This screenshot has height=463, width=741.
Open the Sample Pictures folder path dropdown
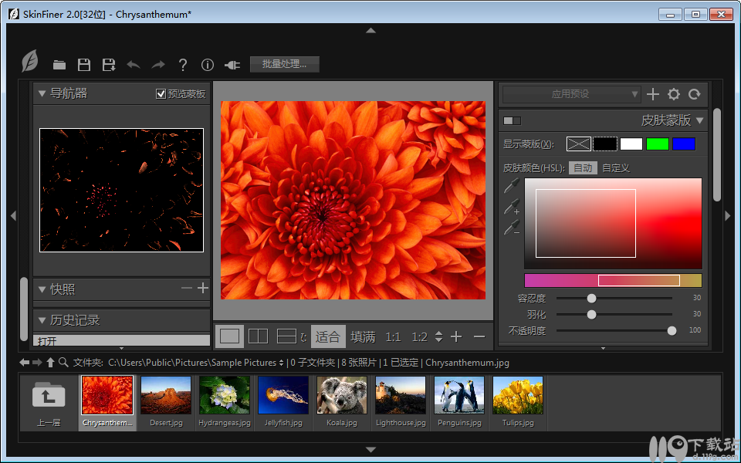(281, 363)
